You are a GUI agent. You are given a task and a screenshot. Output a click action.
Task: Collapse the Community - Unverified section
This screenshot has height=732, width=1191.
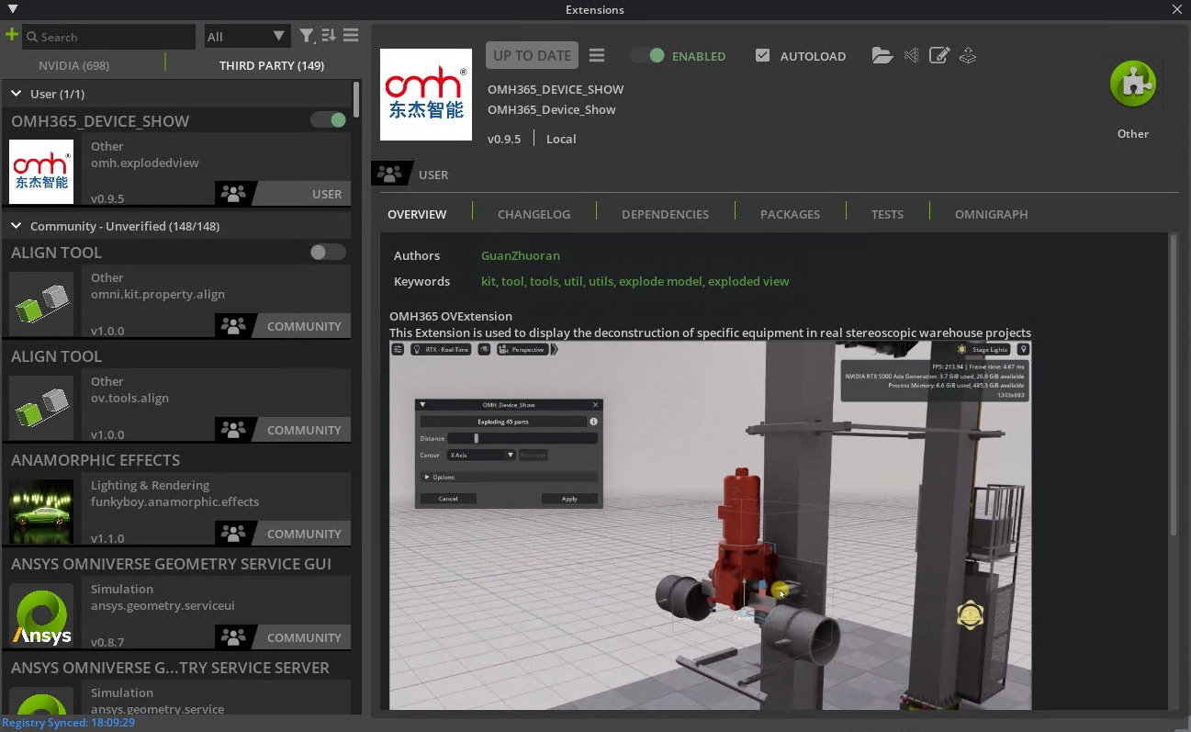tap(17, 226)
